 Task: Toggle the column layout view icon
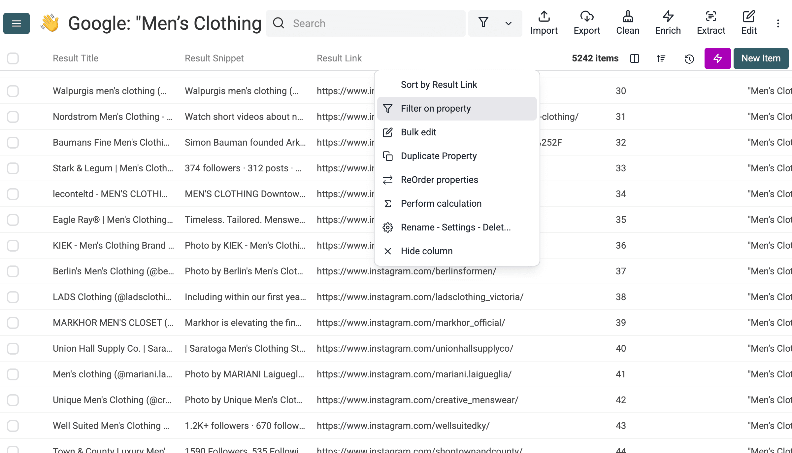634,58
